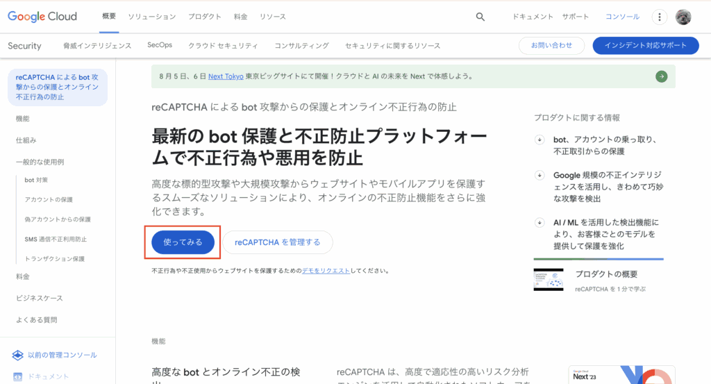
Task: Click the ドキュメント sidebar icon at bottom
Action: (x=17, y=376)
